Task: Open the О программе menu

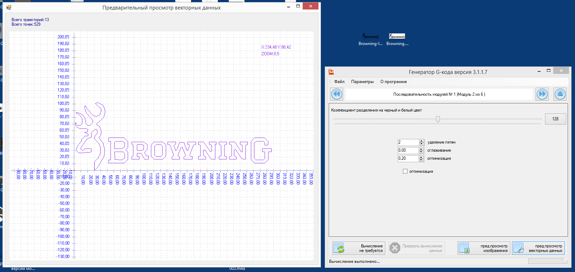Action: (393, 82)
